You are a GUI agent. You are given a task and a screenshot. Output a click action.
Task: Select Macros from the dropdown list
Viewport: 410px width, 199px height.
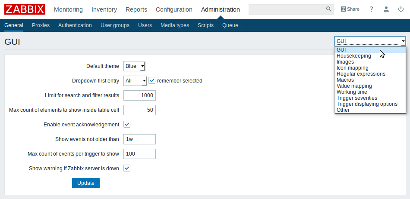point(345,80)
